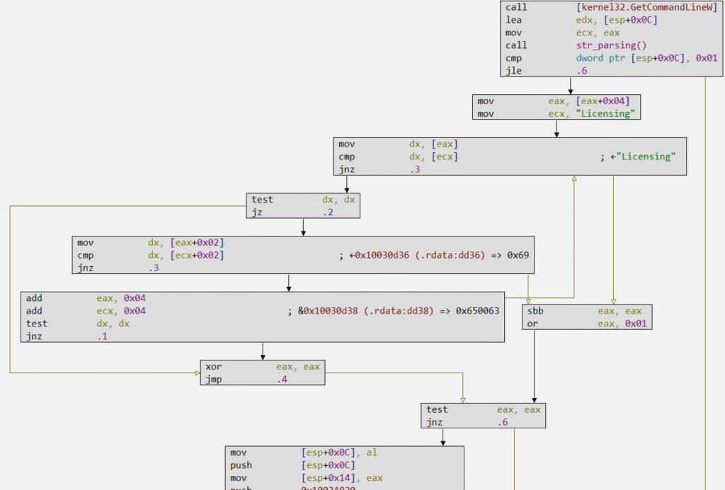Click "Licensing" string in mov ecx instruction
The height and width of the screenshot is (490, 725).
[605, 113]
